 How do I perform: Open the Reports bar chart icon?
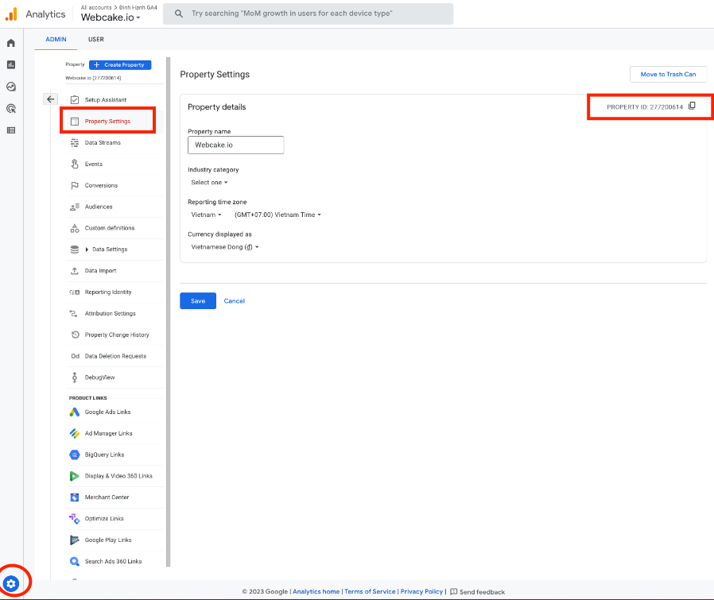click(11, 64)
